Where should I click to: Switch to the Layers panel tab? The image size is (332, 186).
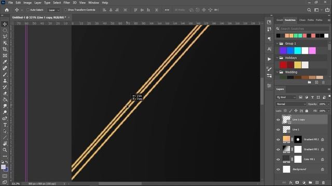tap(280, 89)
